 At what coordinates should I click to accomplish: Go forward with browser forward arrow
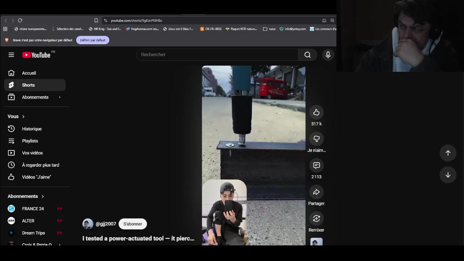(x=13, y=20)
